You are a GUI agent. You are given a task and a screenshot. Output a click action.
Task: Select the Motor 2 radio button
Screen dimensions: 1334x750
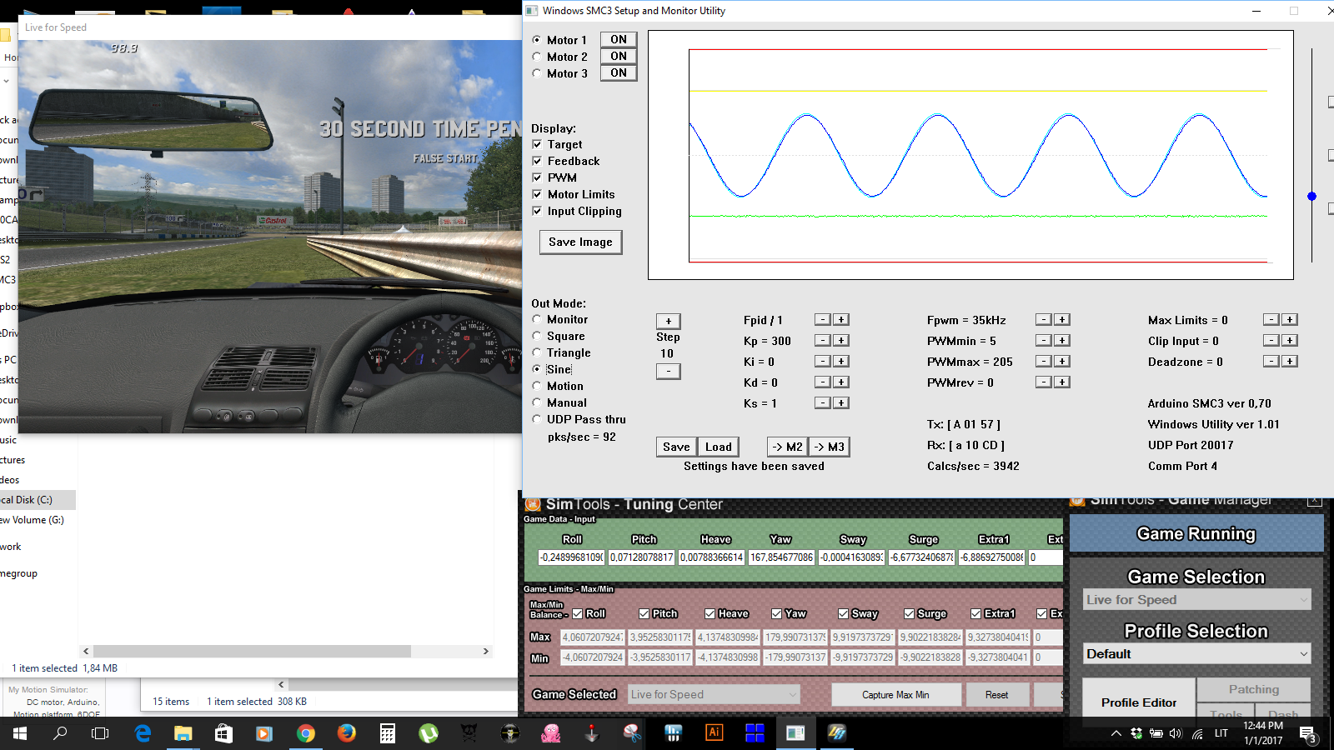pyautogui.click(x=537, y=57)
